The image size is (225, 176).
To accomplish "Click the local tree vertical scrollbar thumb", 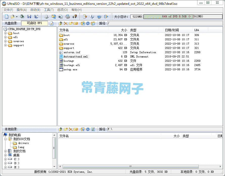I will (54, 148).
